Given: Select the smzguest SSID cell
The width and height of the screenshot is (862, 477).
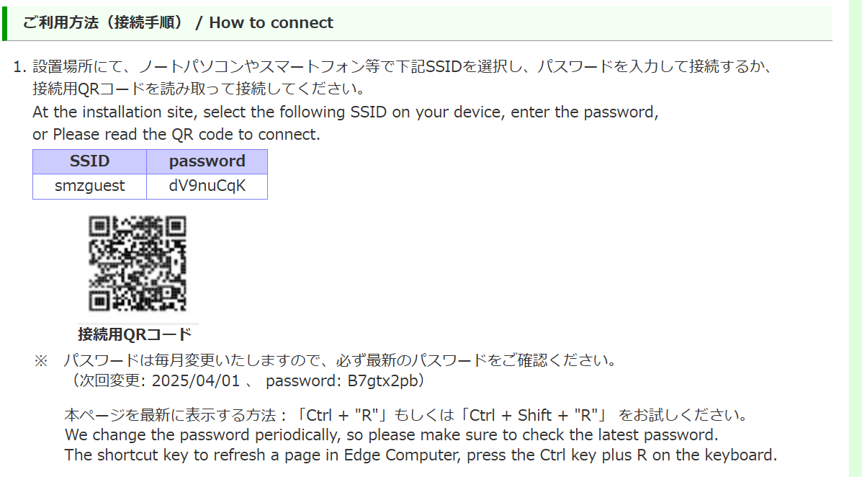Looking at the screenshot, I should [89, 187].
